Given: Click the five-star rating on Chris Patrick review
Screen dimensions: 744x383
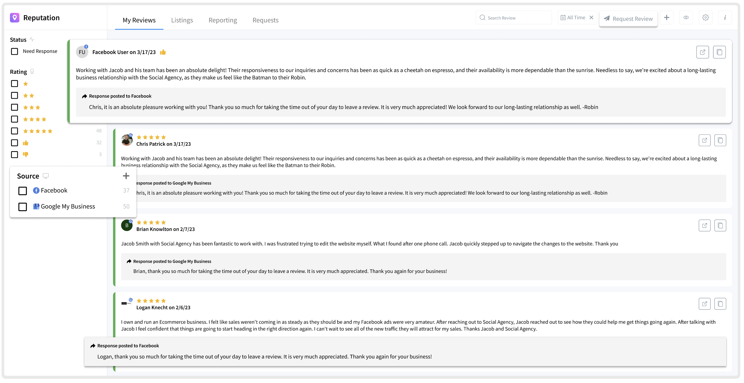Looking at the screenshot, I should 151,137.
